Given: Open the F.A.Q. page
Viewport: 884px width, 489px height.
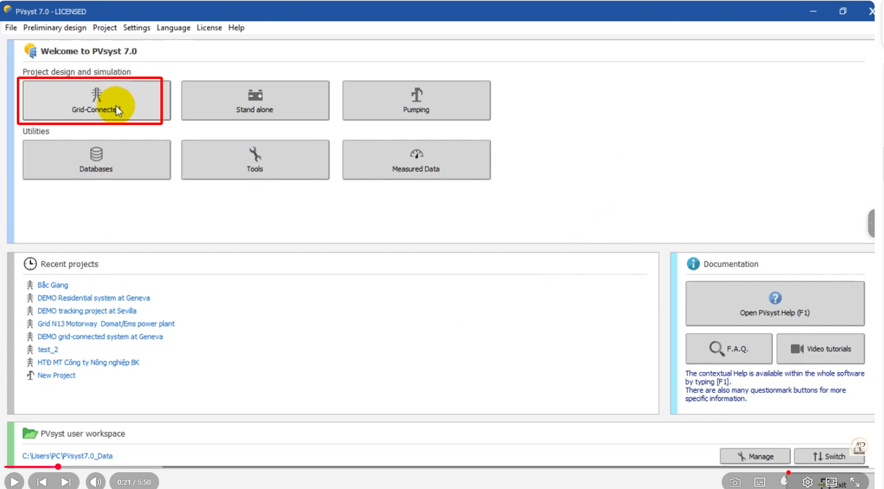Looking at the screenshot, I should (x=729, y=349).
